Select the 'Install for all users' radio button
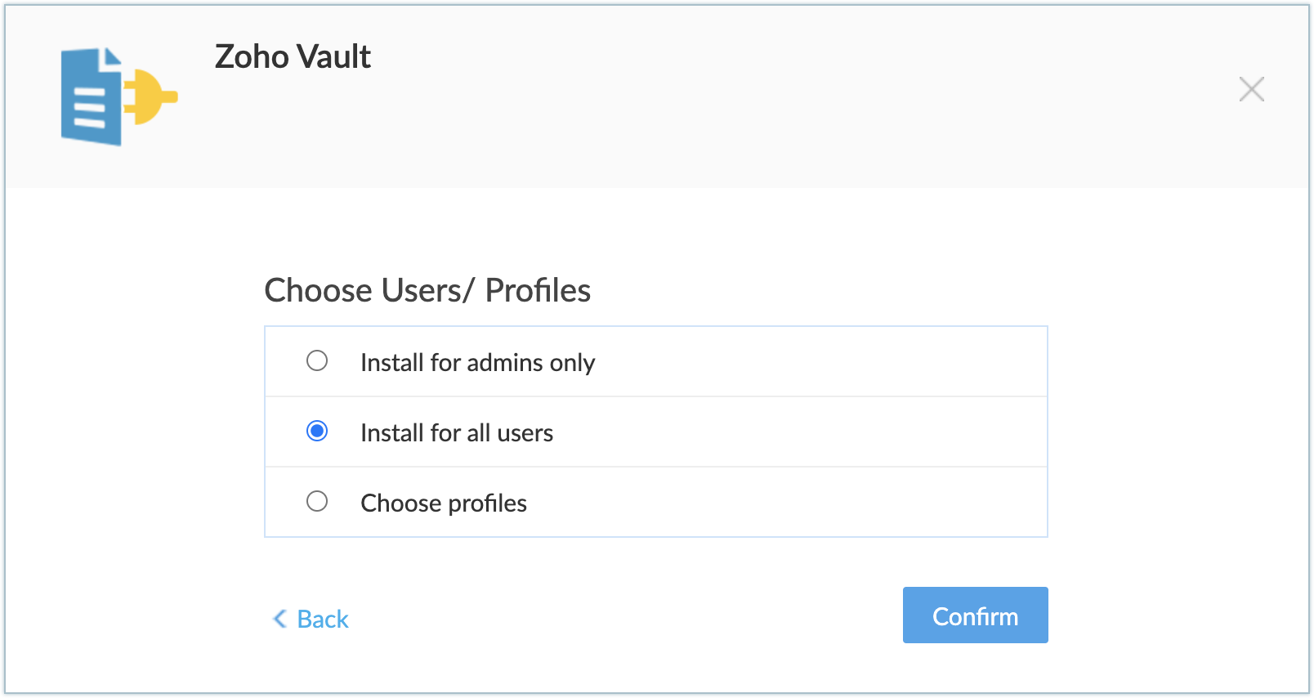This screenshot has height=698, width=1314. click(317, 432)
